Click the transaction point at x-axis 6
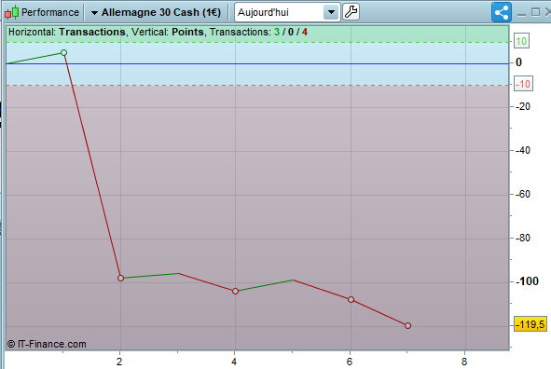The width and height of the screenshot is (551, 369). pyautogui.click(x=351, y=299)
